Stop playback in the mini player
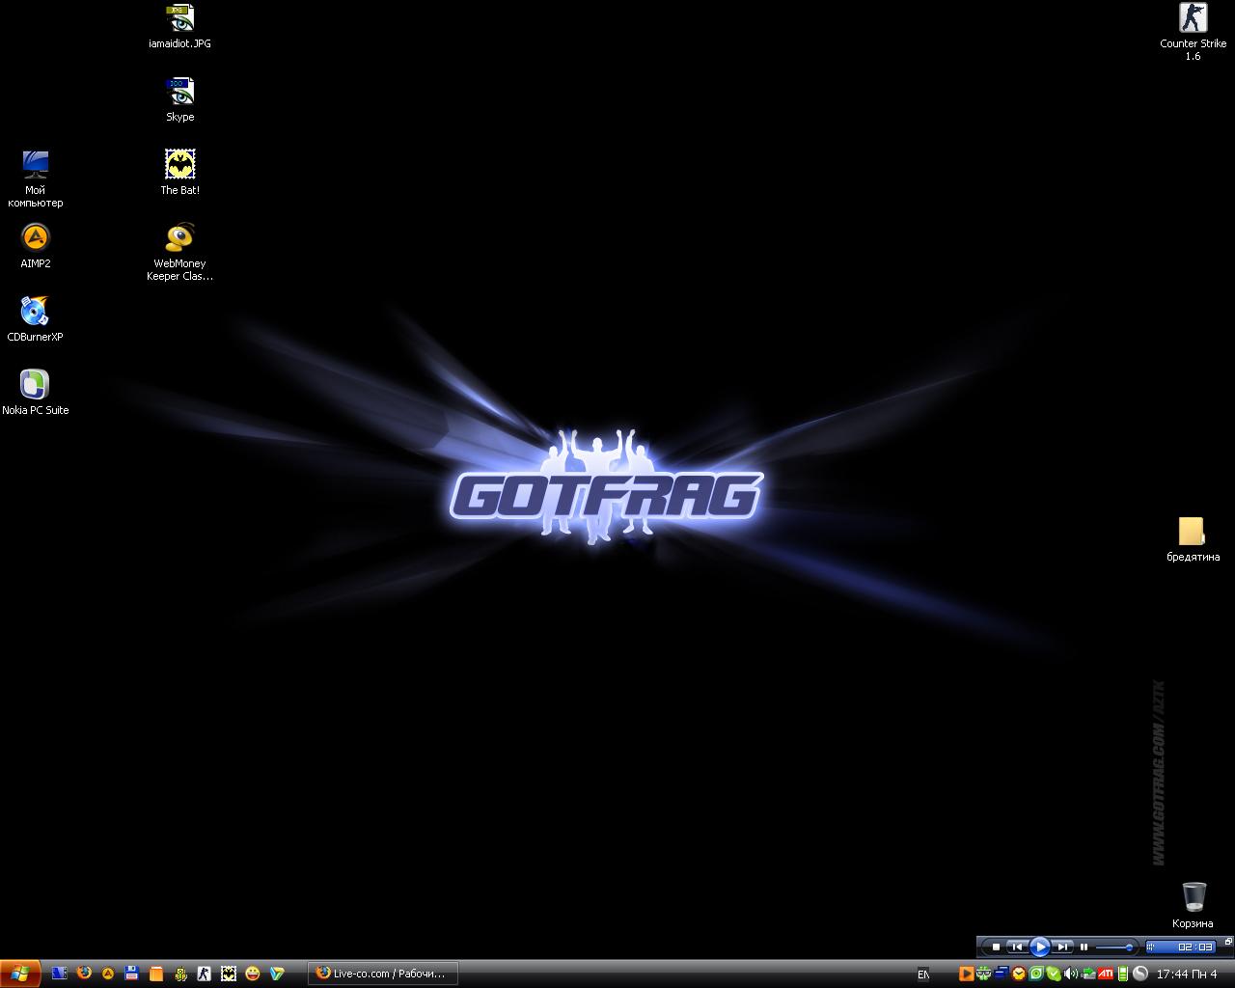 [x=996, y=947]
